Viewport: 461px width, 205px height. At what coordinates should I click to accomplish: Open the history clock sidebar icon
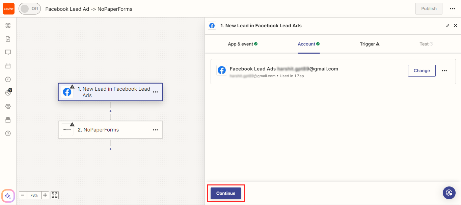[8, 80]
